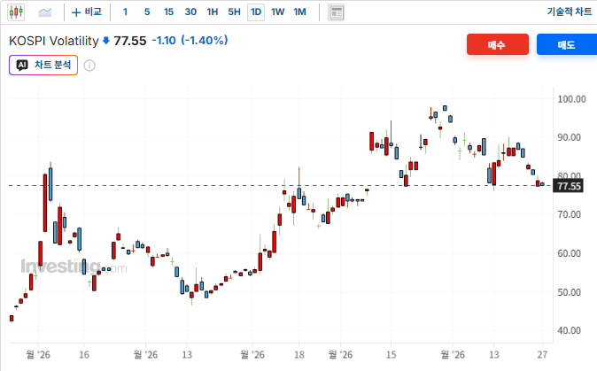
Task: Select the 1W weekly interval
Action: tap(277, 12)
